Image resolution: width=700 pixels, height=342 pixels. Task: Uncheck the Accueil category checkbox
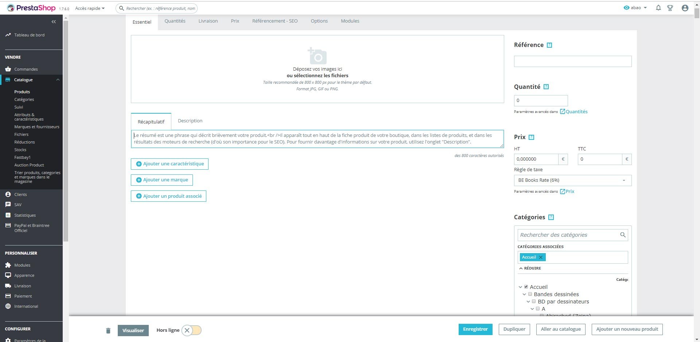click(526, 287)
